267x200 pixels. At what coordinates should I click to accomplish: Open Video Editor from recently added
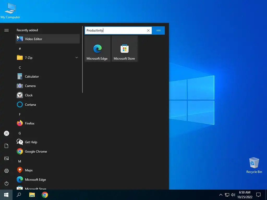click(48, 39)
